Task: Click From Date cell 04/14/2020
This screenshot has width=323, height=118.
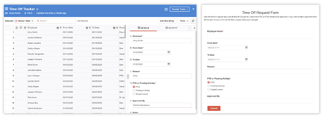Action: [x=77, y=43]
